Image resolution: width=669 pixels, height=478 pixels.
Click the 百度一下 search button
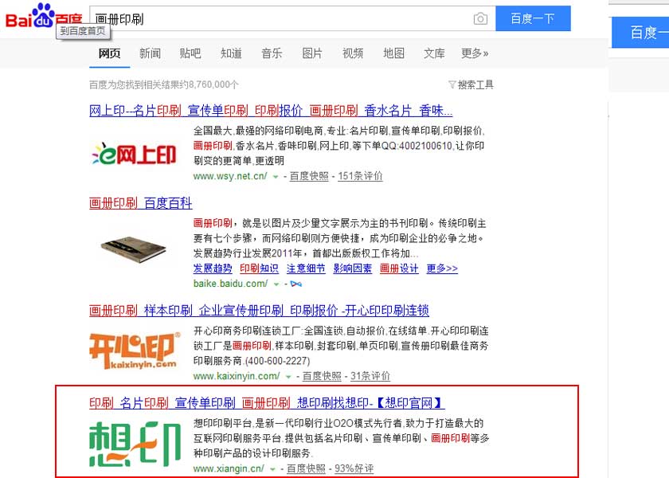click(533, 18)
